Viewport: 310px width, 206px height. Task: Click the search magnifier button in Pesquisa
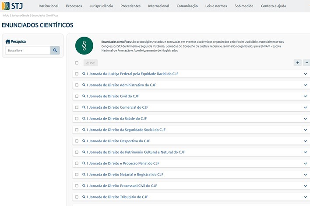(x=55, y=50)
